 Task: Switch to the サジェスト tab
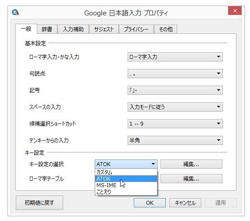[104, 29]
